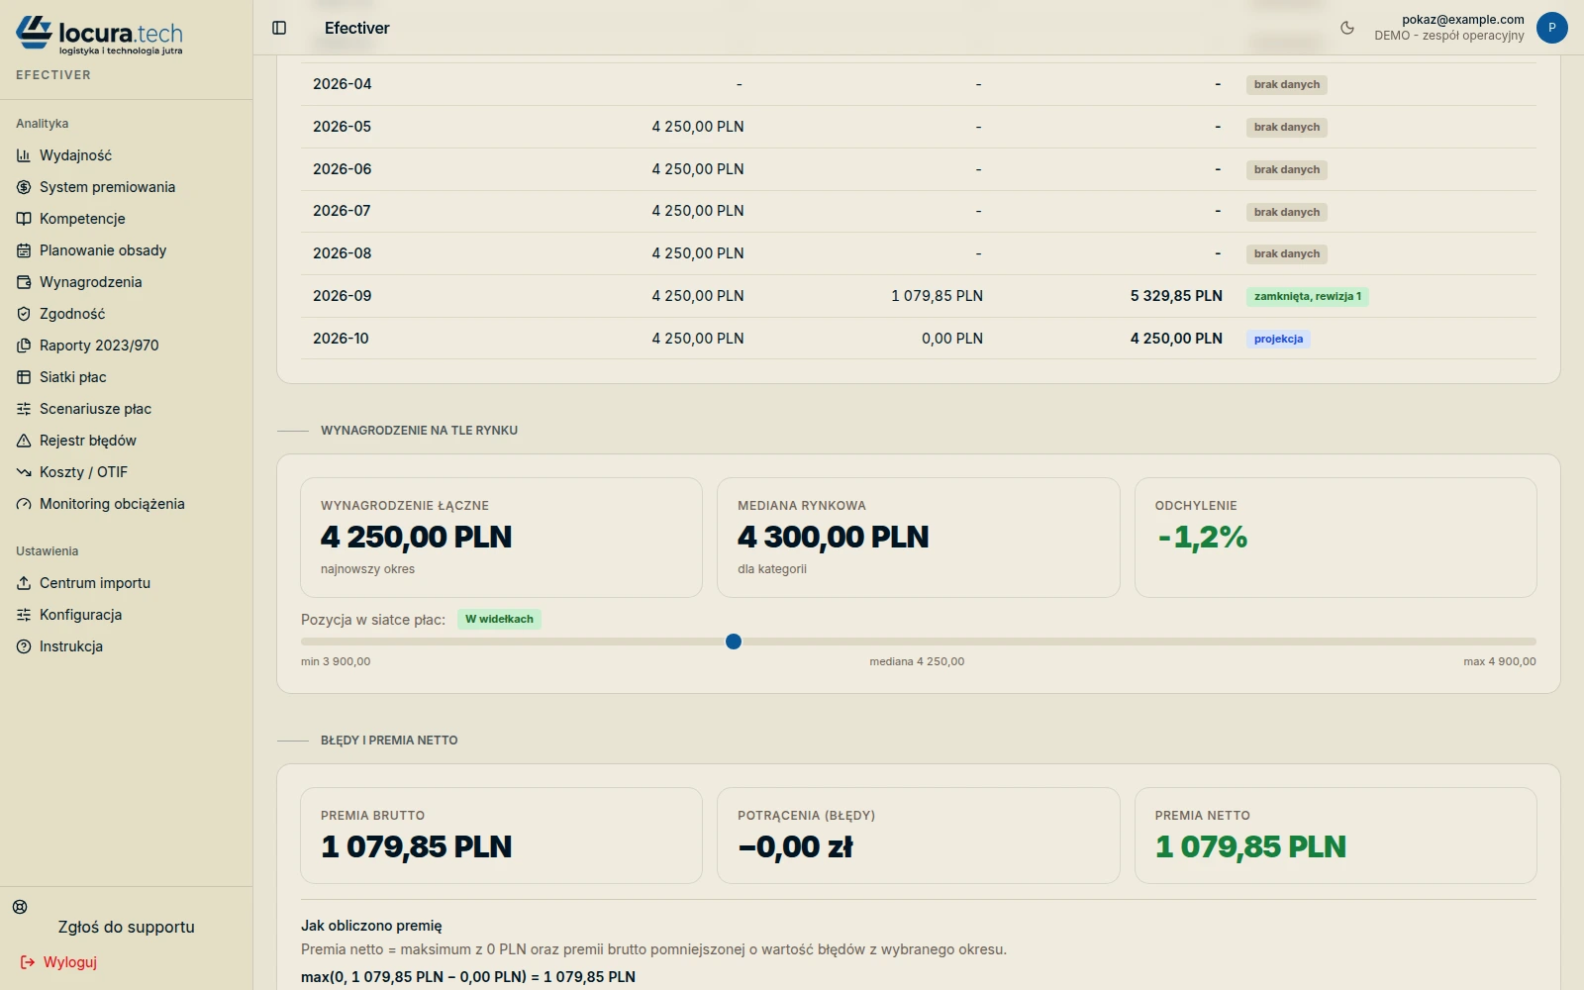This screenshot has width=1584, height=990.
Task: Click the Instrukcja help circle icon
Action: [24, 646]
